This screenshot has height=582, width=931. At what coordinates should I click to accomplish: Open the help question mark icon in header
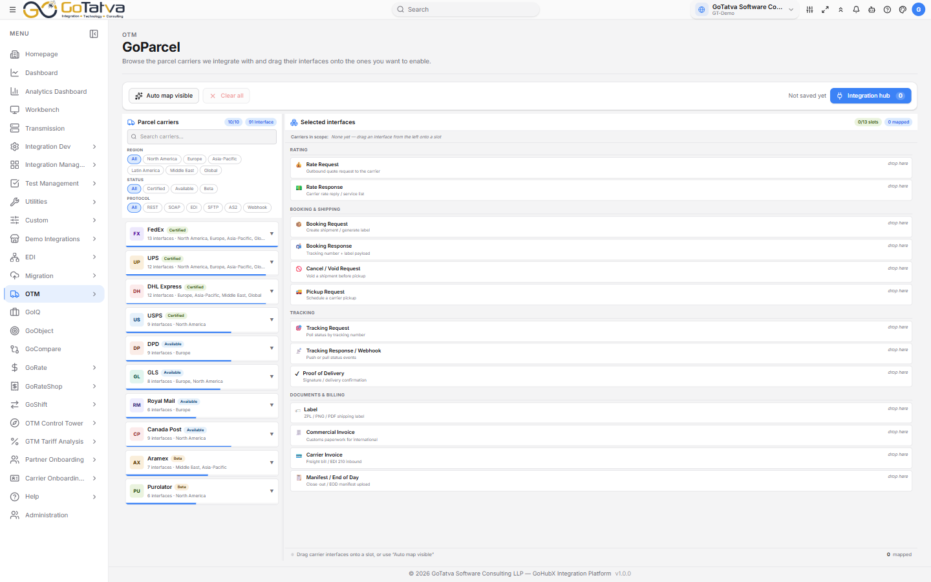coord(887,10)
